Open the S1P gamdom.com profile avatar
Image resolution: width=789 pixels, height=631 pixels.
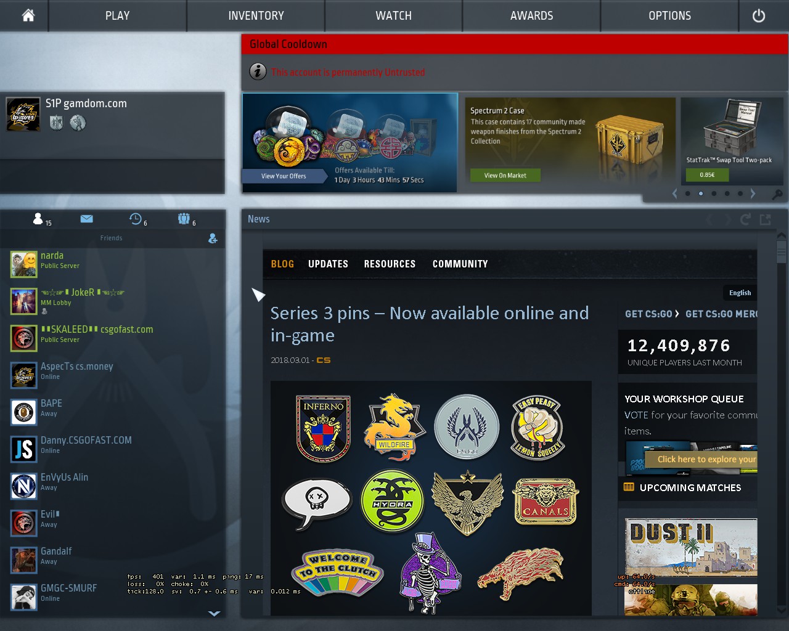23,114
